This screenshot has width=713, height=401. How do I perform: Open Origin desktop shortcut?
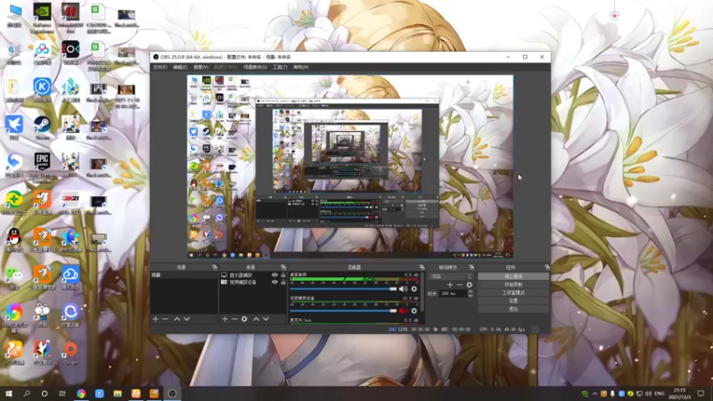pyautogui.click(x=70, y=353)
